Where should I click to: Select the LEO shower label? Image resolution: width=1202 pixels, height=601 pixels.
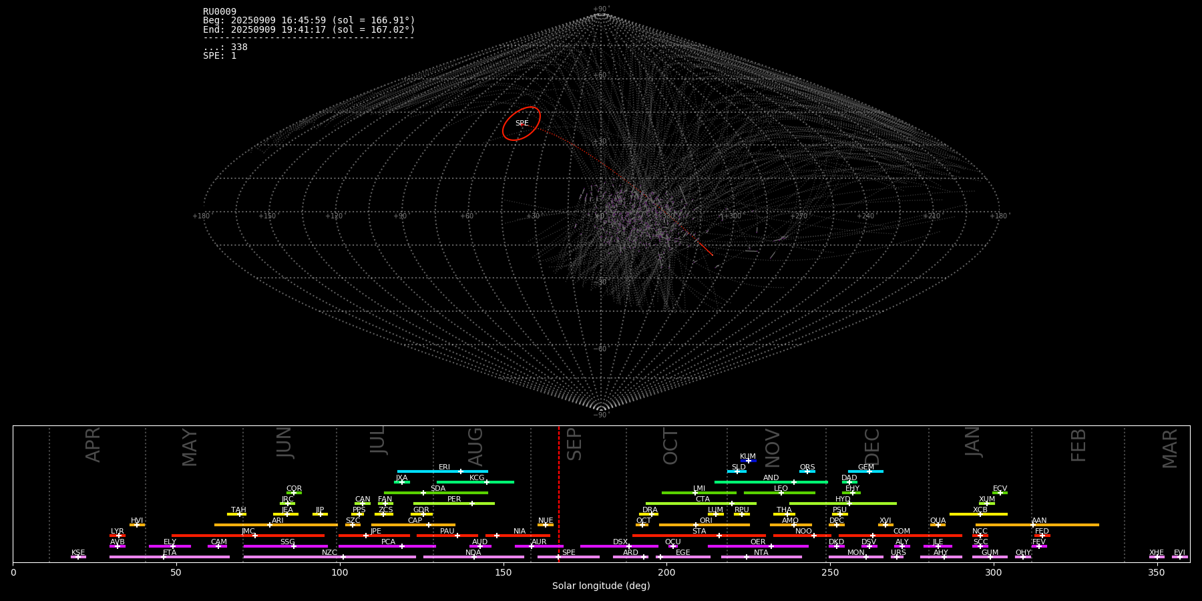click(781, 489)
